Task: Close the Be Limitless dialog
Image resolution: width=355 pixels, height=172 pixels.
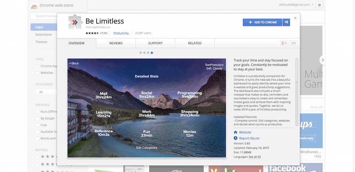Action: click(x=295, y=18)
